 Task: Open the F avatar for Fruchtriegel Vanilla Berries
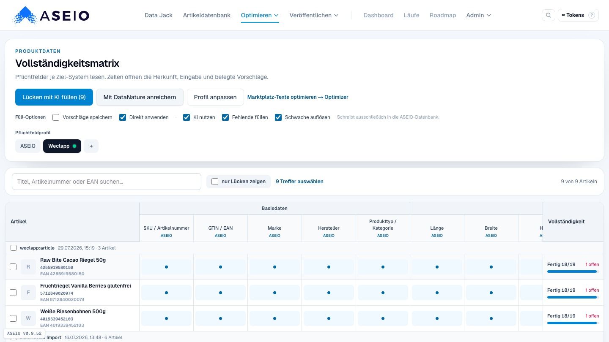[x=28, y=293]
